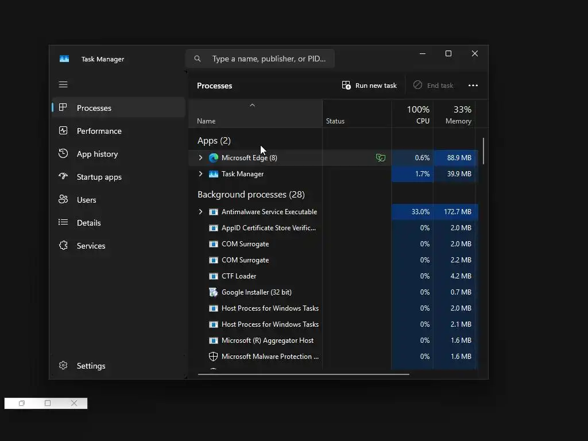Click the Services puzzle piece icon

(63, 245)
